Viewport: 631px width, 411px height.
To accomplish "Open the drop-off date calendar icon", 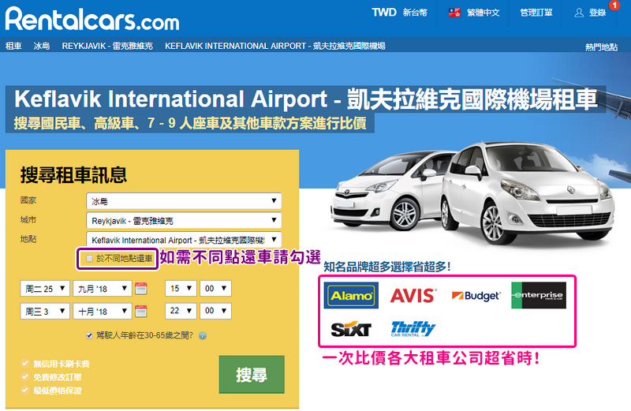I will 141,311.
